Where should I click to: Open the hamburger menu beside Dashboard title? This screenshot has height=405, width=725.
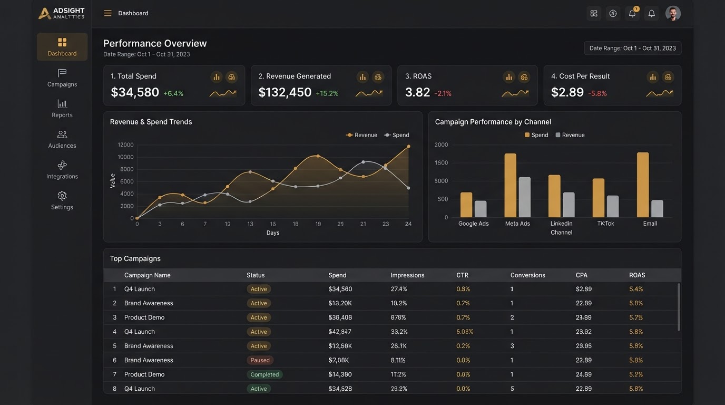107,13
